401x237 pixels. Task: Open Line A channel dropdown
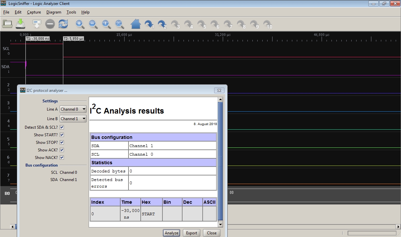(x=73, y=109)
